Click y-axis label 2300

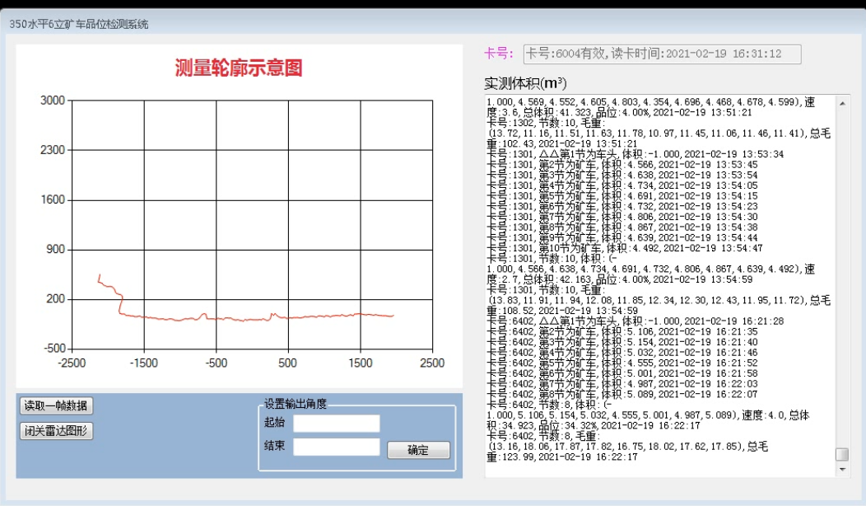coord(53,150)
